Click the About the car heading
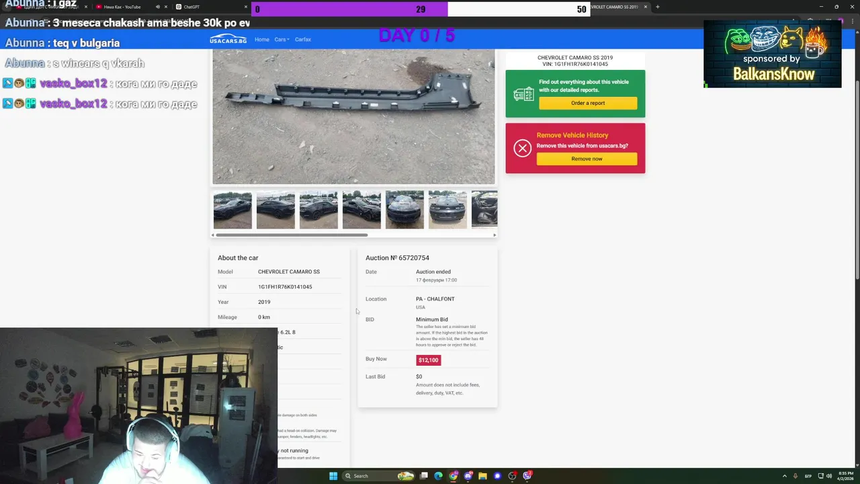The height and width of the screenshot is (484, 860). click(x=238, y=257)
